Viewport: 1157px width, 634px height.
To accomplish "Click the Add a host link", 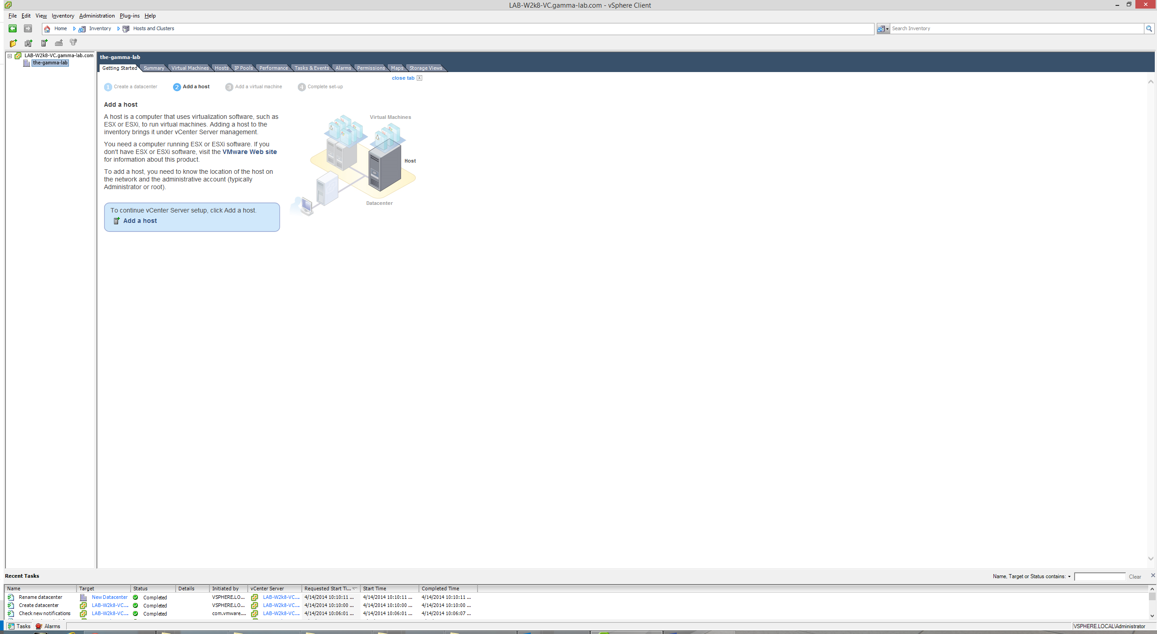I will point(140,221).
